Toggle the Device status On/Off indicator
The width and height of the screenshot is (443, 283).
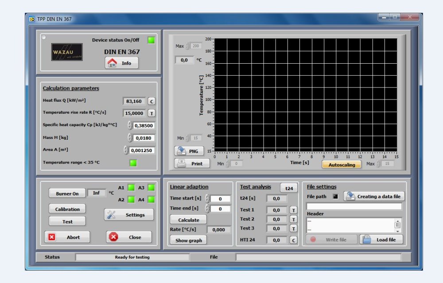coord(152,40)
